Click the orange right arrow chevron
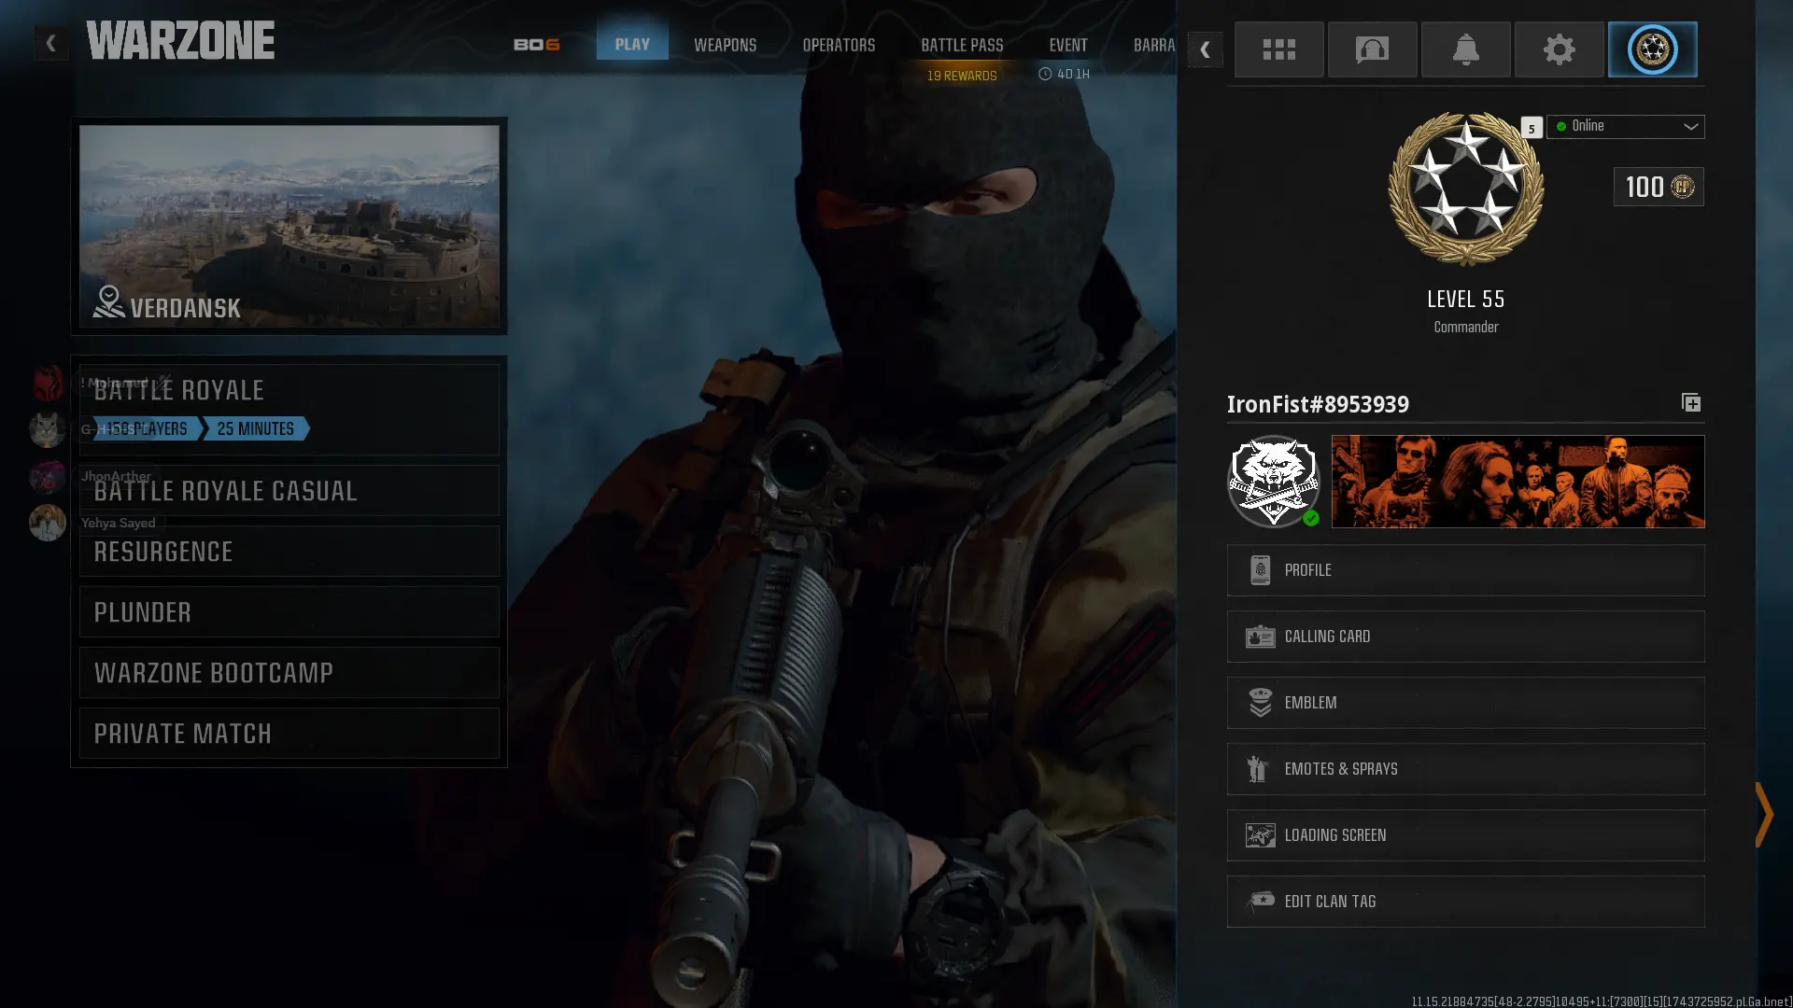Screen dimensions: 1793x1008 (x=1763, y=814)
